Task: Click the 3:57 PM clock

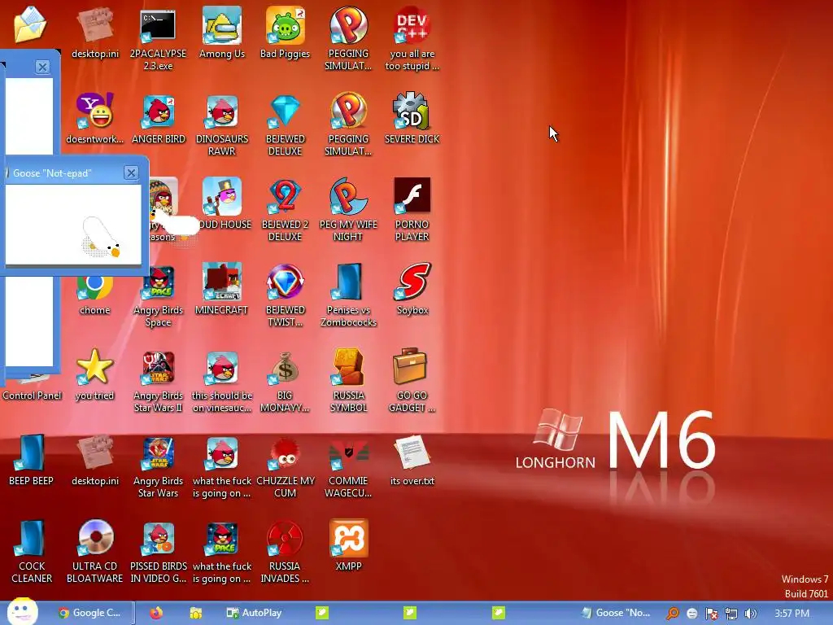Action: tap(792, 614)
